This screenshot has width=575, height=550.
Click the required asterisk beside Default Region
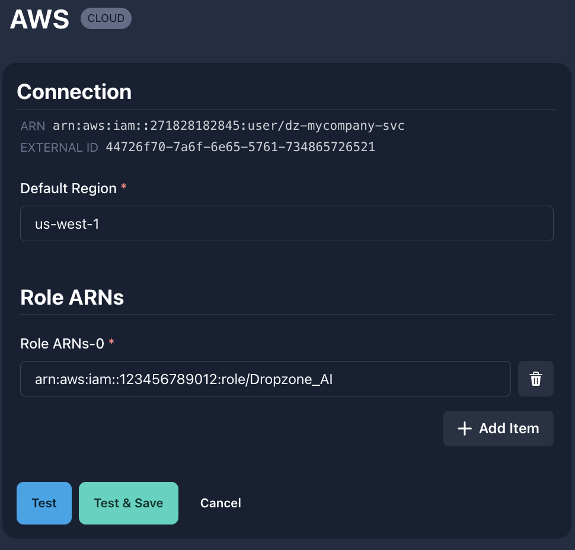click(124, 188)
